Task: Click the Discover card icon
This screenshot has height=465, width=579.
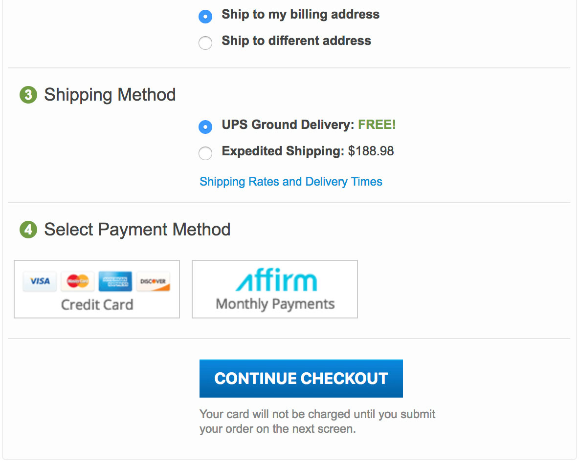Action: (x=153, y=281)
